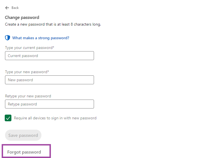Viewport: 198px width, 158px height.
Task: Open the Forgot password link
Action: 24,152
